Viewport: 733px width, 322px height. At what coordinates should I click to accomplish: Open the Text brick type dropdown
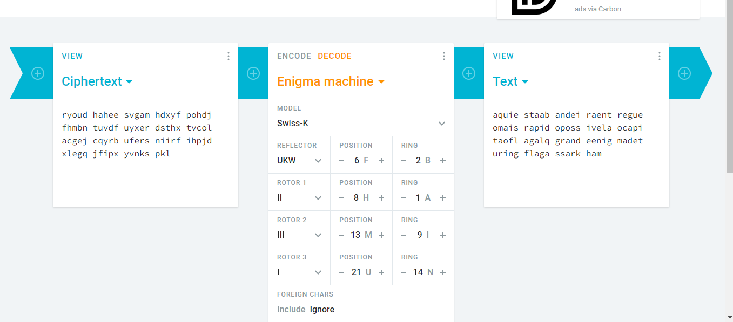coord(510,81)
